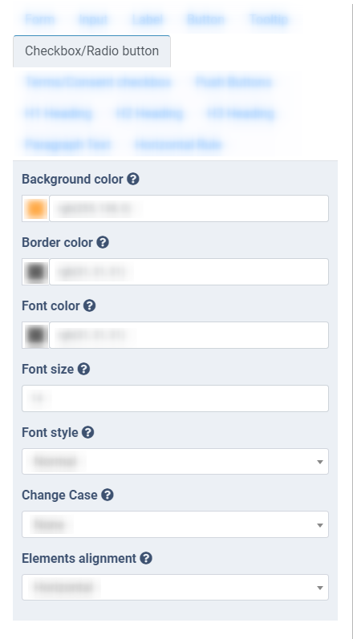Focus the Font color value field
Screen dimensions: 353x639
pos(189,335)
